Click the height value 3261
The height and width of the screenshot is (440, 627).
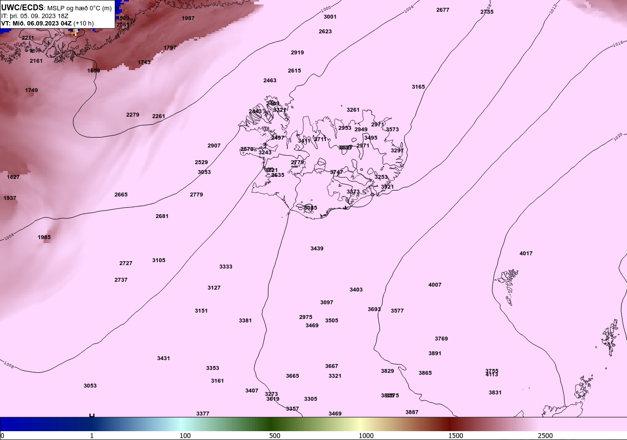click(353, 110)
